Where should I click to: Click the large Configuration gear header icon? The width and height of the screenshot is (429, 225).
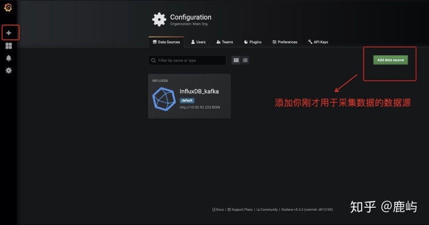tap(159, 20)
